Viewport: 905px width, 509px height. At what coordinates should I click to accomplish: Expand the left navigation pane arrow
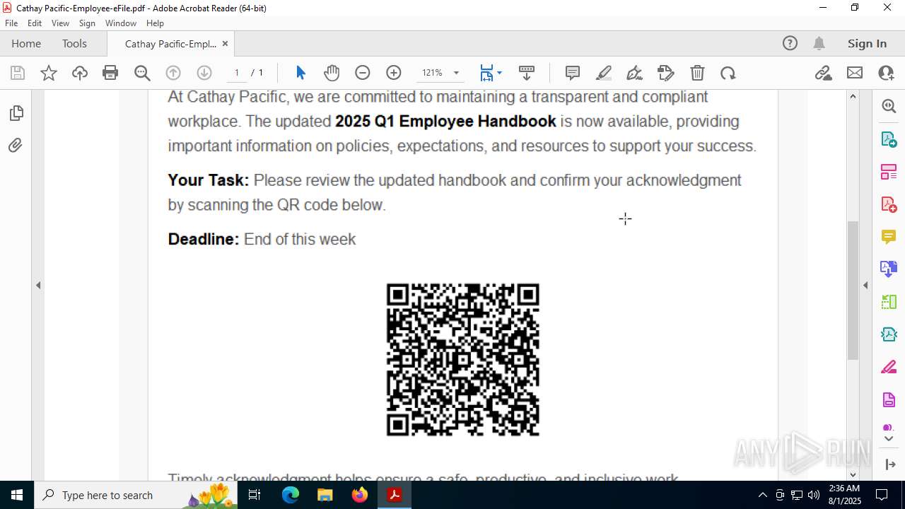click(x=38, y=285)
